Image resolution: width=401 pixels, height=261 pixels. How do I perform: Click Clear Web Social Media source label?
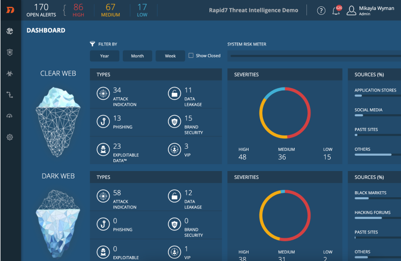[x=368, y=110]
